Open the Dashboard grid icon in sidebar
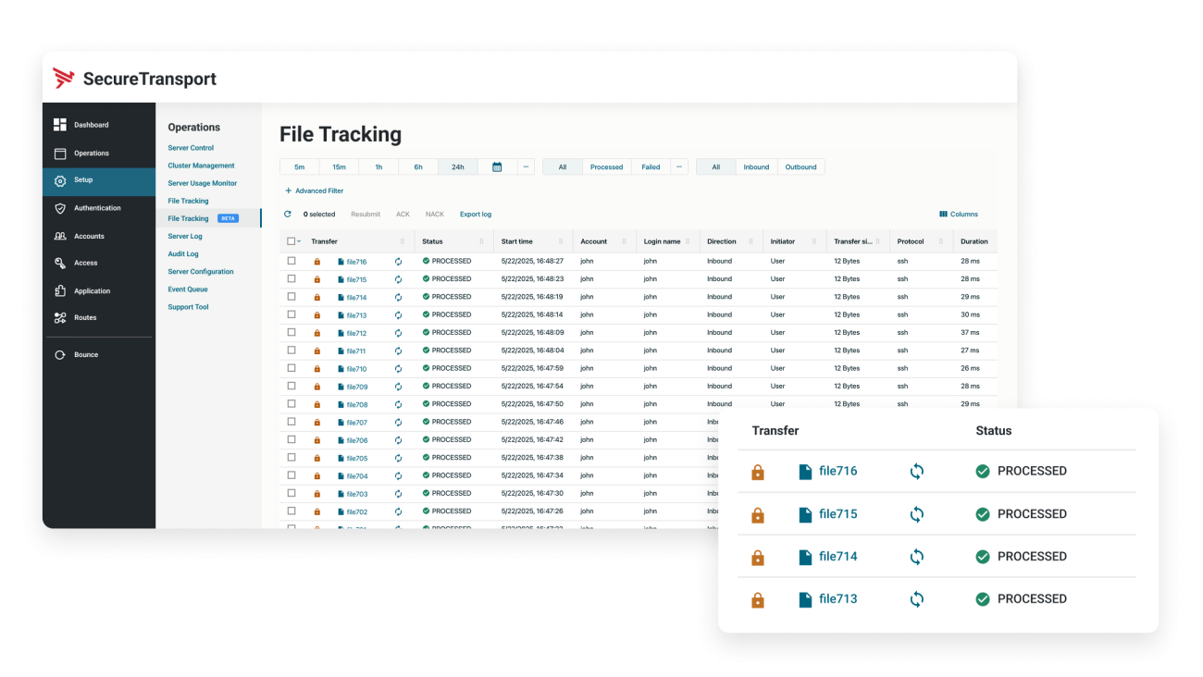1203x677 pixels. [60, 125]
